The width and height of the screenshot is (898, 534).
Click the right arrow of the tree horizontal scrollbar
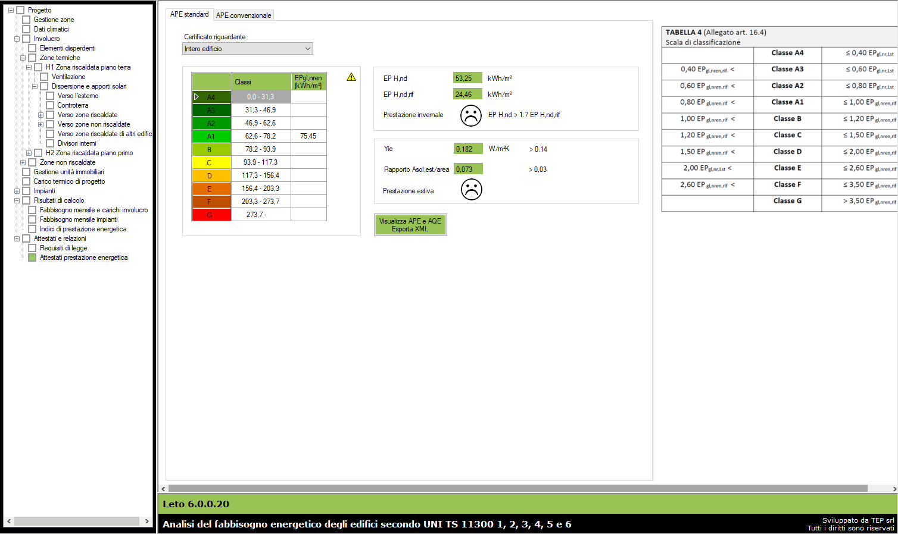[146, 522]
